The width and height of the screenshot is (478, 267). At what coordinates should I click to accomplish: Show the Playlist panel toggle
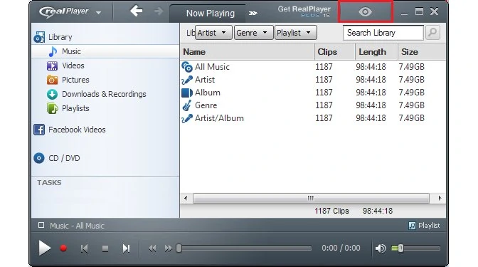click(424, 226)
